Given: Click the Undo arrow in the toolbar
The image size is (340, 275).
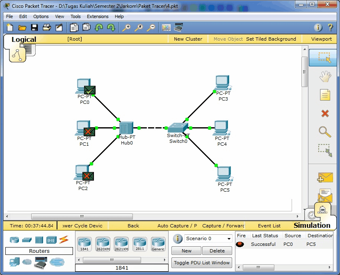Looking at the screenshot, I should pos(98,27).
